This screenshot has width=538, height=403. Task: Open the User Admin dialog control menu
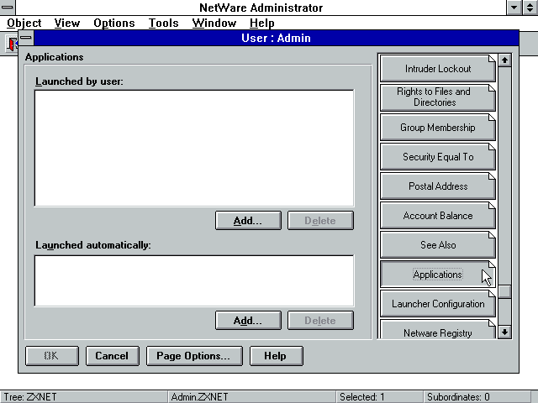click(x=26, y=38)
